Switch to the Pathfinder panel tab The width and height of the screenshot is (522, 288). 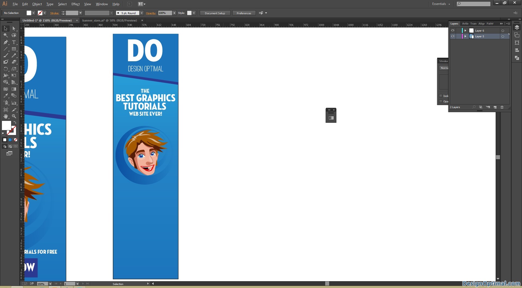point(490,24)
